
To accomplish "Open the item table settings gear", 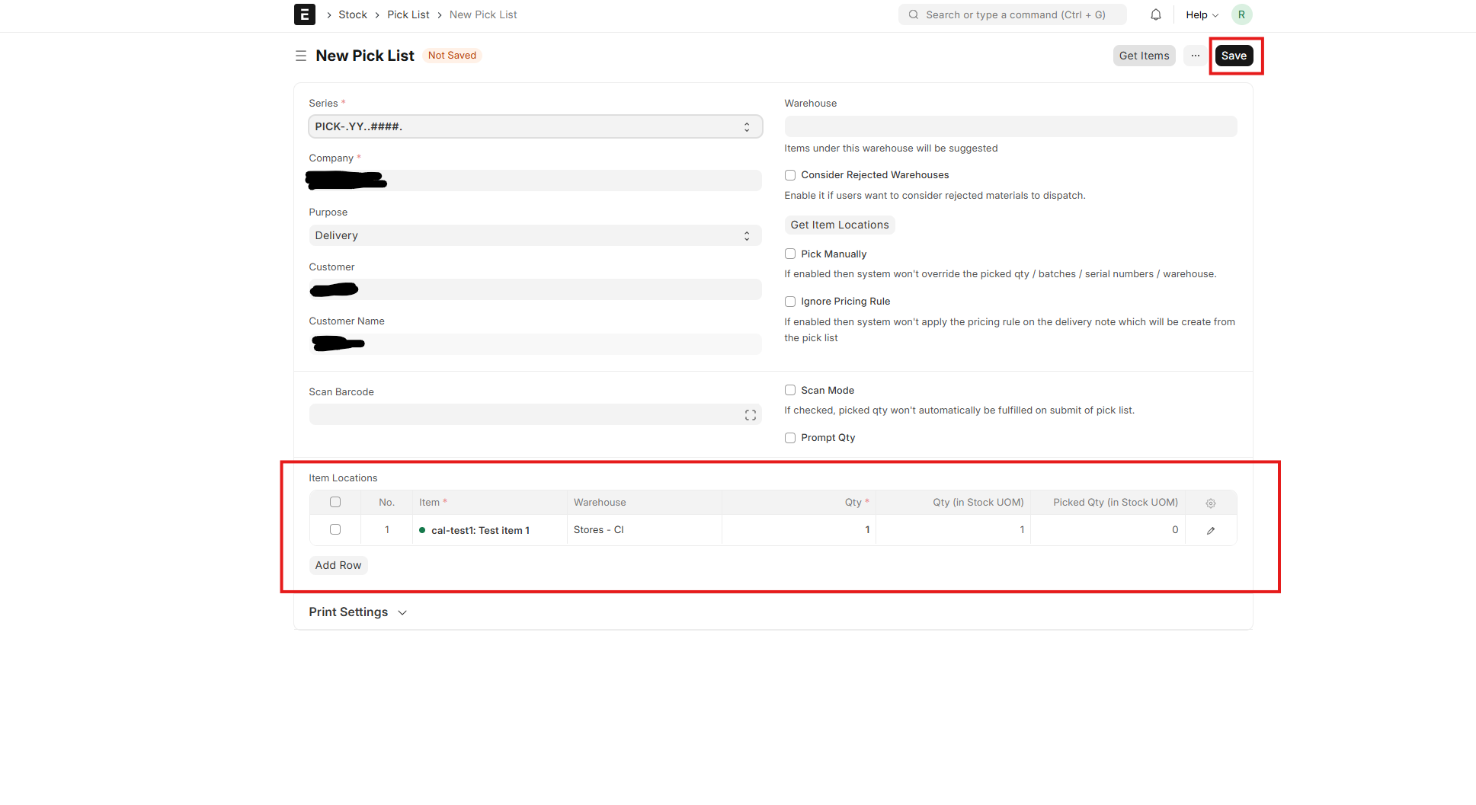I will [x=1210, y=503].
